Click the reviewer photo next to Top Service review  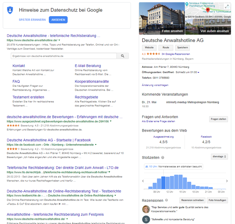click(x=146, y=209)
